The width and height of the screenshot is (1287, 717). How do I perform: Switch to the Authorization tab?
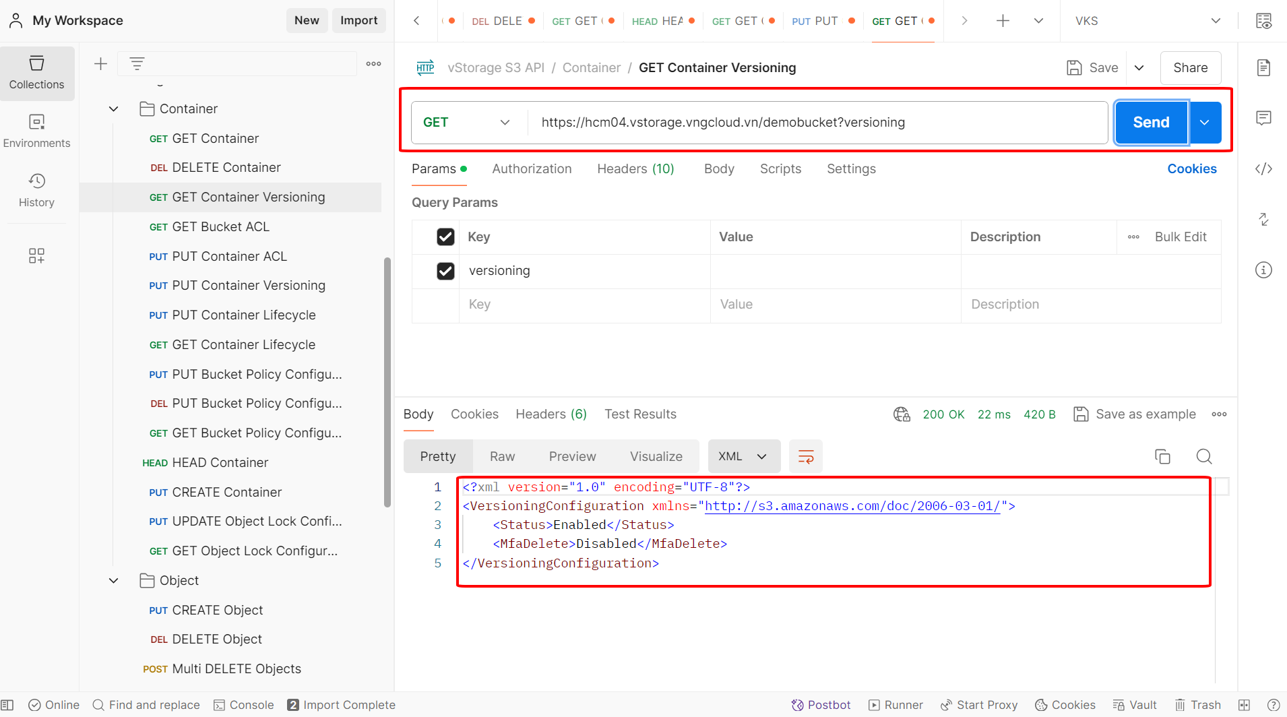coord(532,169)
